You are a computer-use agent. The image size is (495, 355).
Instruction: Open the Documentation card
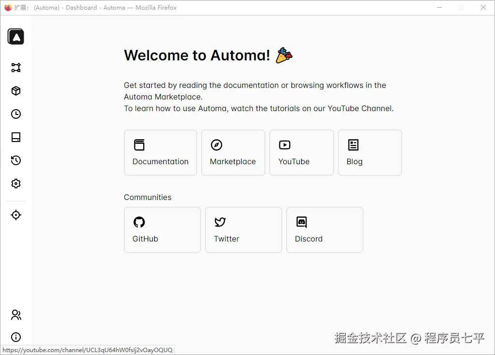160,153
